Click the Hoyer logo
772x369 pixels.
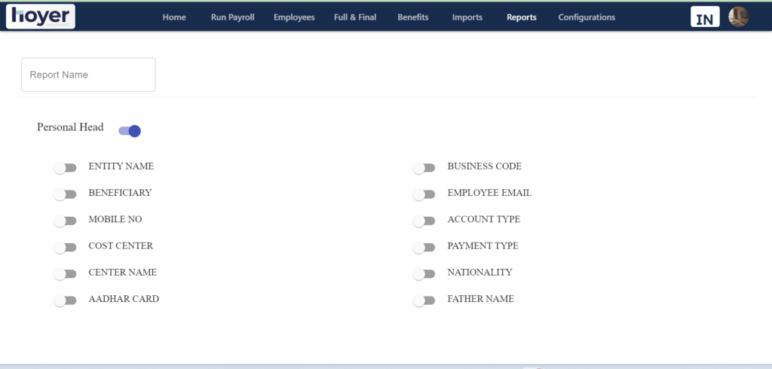point(41,17)
